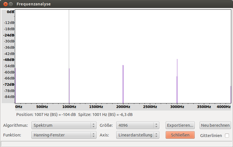Click the 4000Hz label on frequency axis
The image size is (233, 147).
tap(224, 107)
